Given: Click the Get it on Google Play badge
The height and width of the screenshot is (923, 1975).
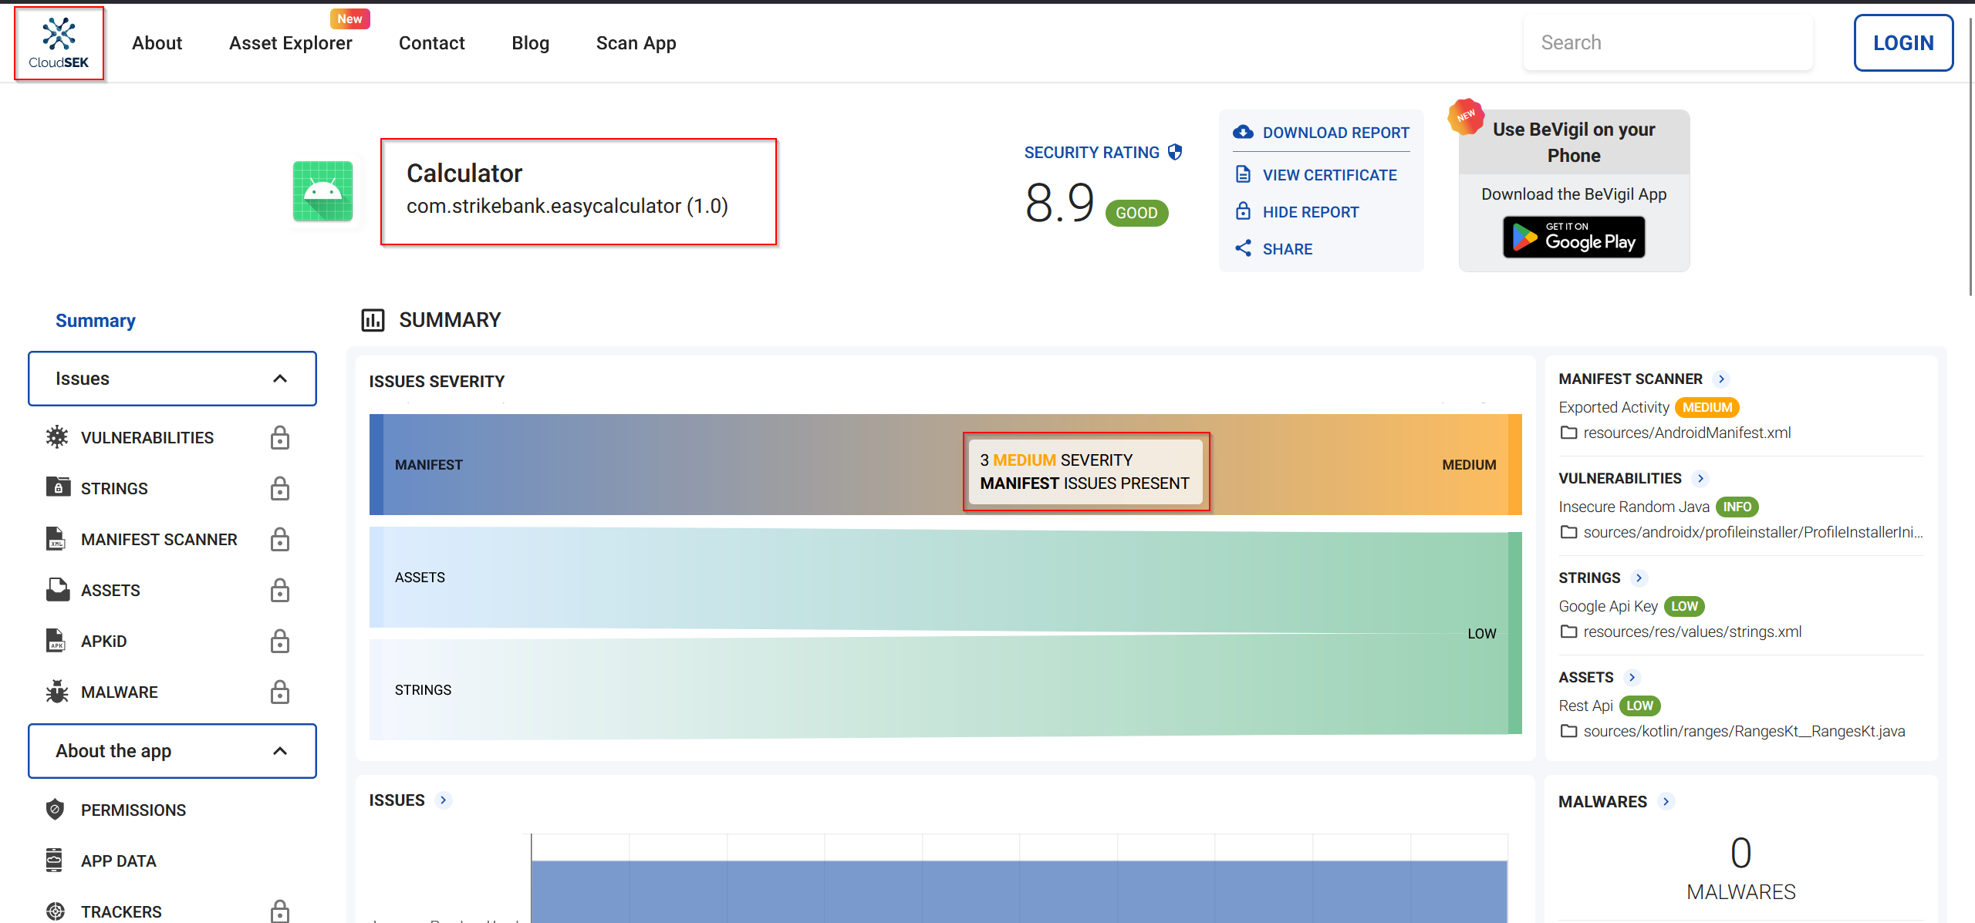Looking at the screenshot, I should (x=1574, y=237).
